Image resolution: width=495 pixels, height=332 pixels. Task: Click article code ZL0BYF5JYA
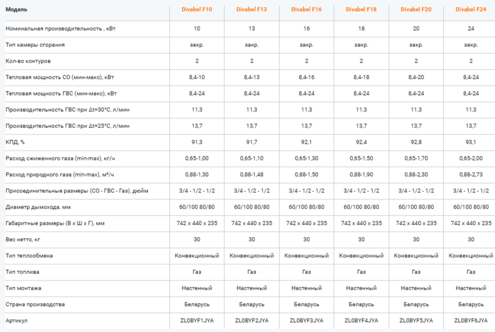416,320
